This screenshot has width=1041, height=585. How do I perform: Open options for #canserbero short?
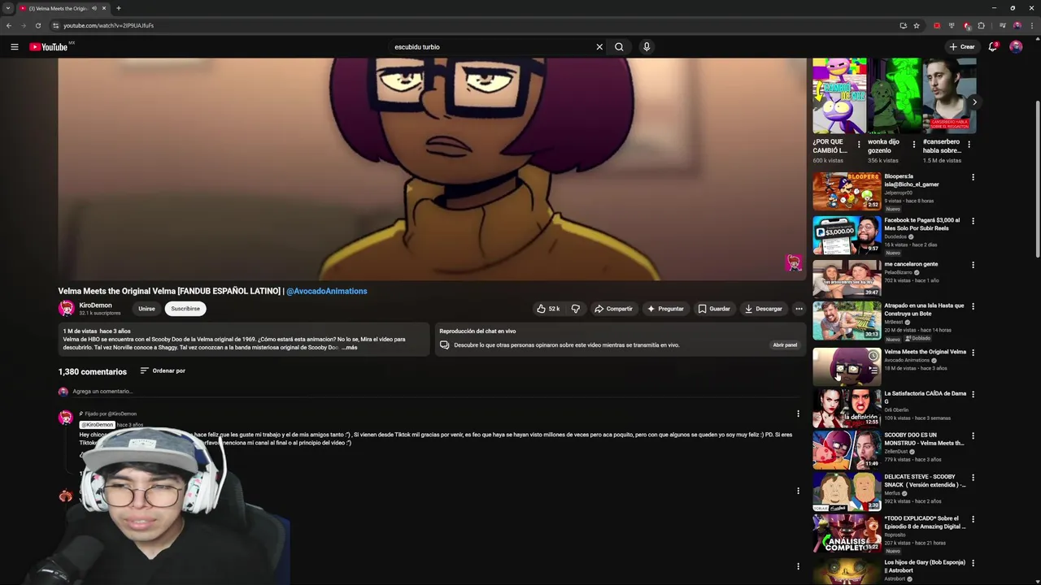969,145
